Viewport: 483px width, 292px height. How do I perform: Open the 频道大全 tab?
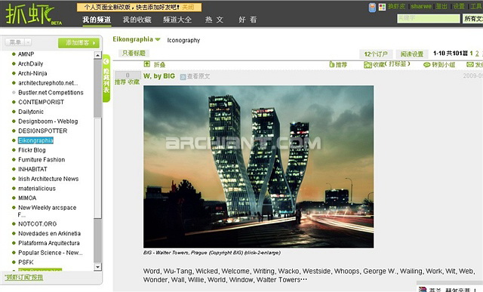click(177, 20)
